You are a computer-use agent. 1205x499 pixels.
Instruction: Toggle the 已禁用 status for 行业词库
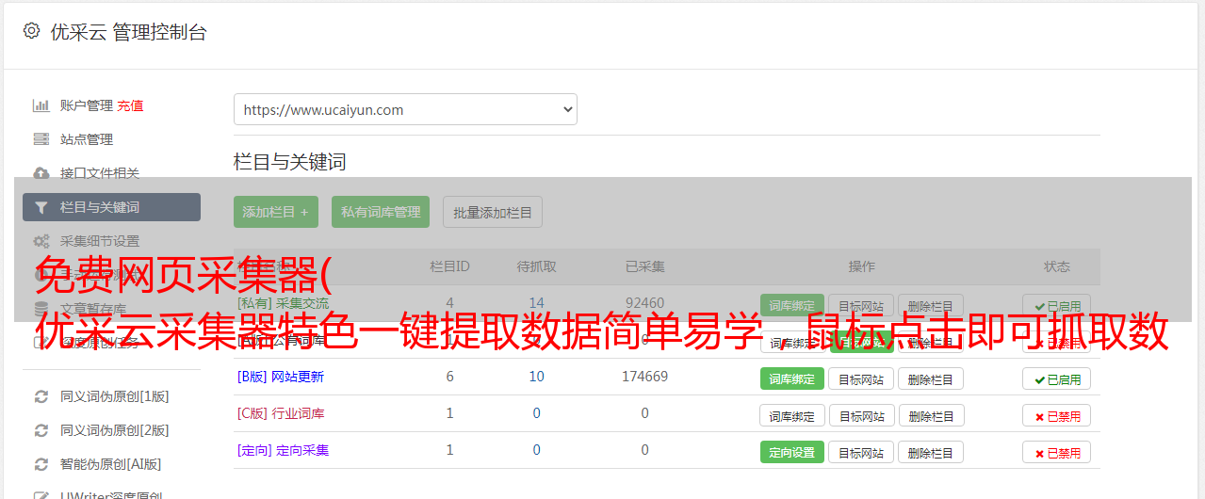tap(1057, 415)
